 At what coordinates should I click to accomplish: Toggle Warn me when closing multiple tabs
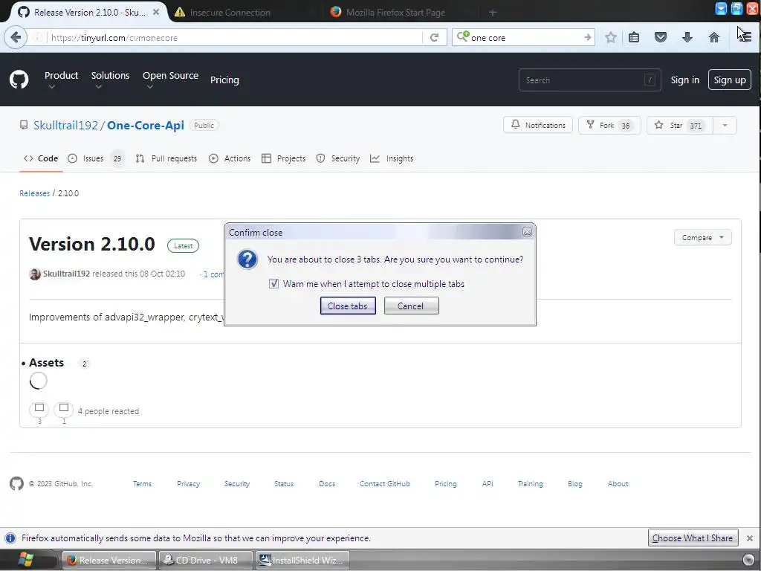coord(273,283)
